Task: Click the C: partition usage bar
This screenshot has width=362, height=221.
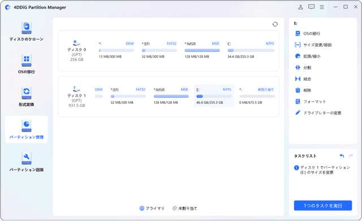Action: 251,50
